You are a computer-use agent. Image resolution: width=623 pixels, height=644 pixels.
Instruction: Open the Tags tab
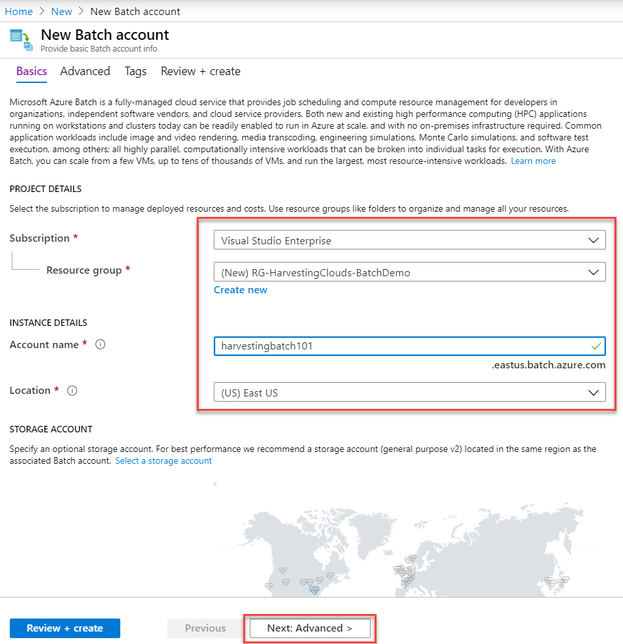[x=135, y=71]
